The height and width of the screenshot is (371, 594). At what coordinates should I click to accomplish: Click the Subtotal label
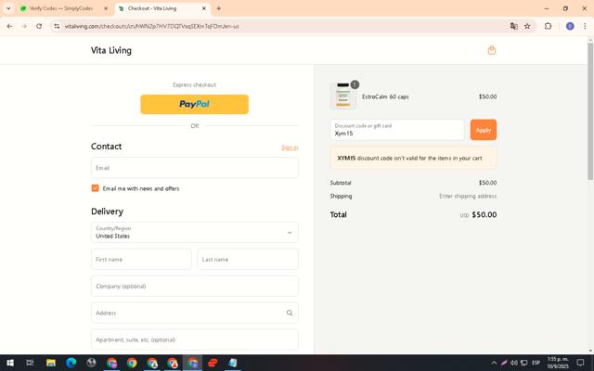(341, 183)
